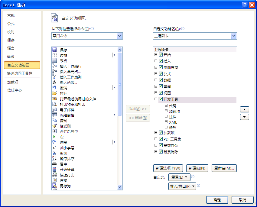
Task: Choose the Insert Sheet Rows (插入工作表行) icon
Action: (x=54, y=66)
